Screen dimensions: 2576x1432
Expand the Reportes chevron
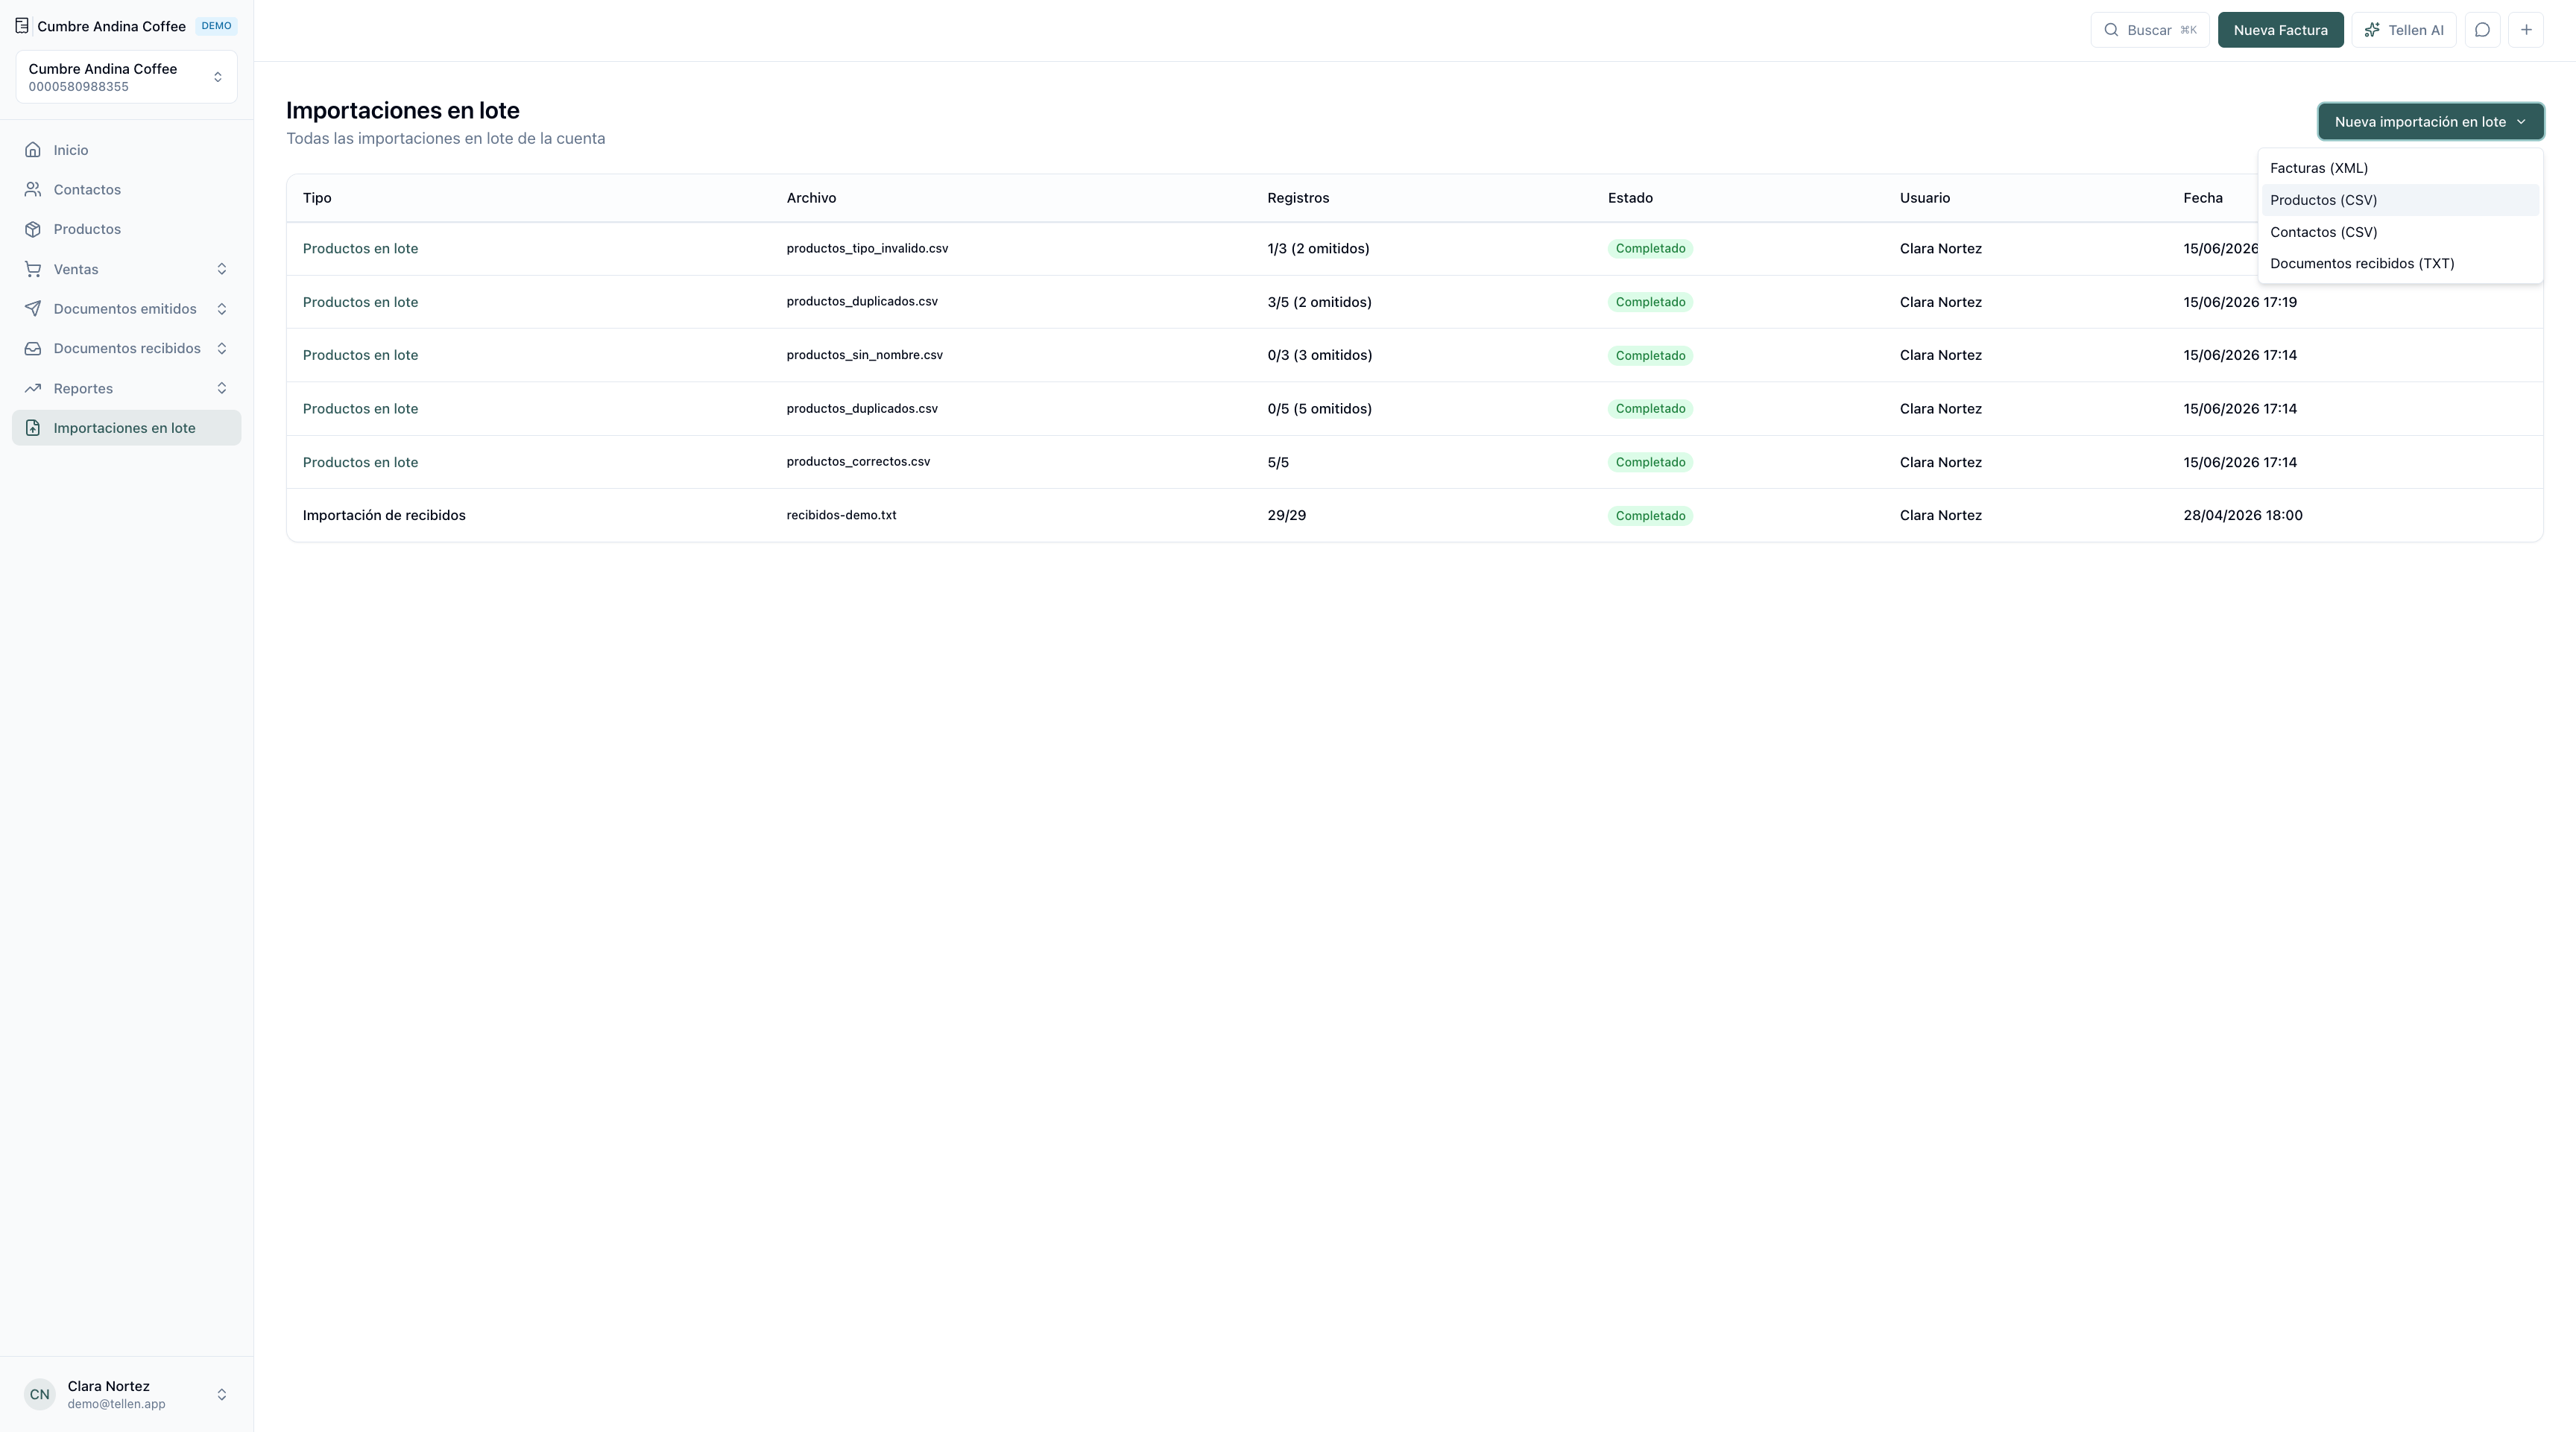point(222,389)
